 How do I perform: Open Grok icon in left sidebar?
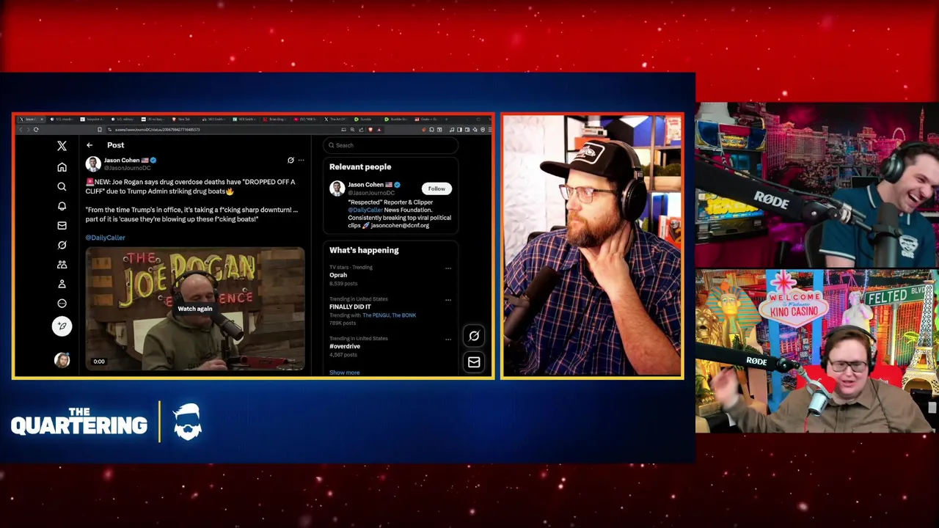tap(62, 245)
